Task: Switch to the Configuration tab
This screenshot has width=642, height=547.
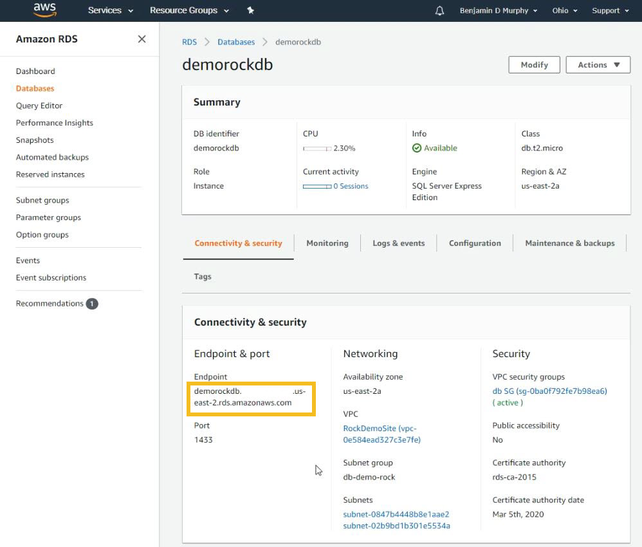Action: [x=475, y=243]
